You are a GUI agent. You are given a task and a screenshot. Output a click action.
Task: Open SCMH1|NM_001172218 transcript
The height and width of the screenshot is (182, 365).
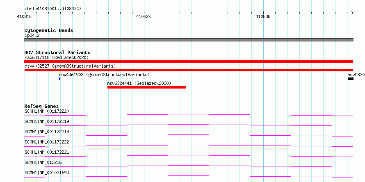tap(47, 132)
